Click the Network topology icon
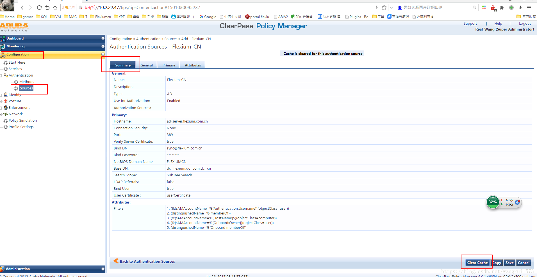Image resolution: width=537 pixels, height=277 pixels. [x=6, y=114]
